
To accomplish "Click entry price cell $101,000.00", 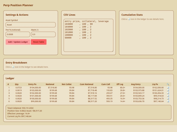I will [35, 96].
